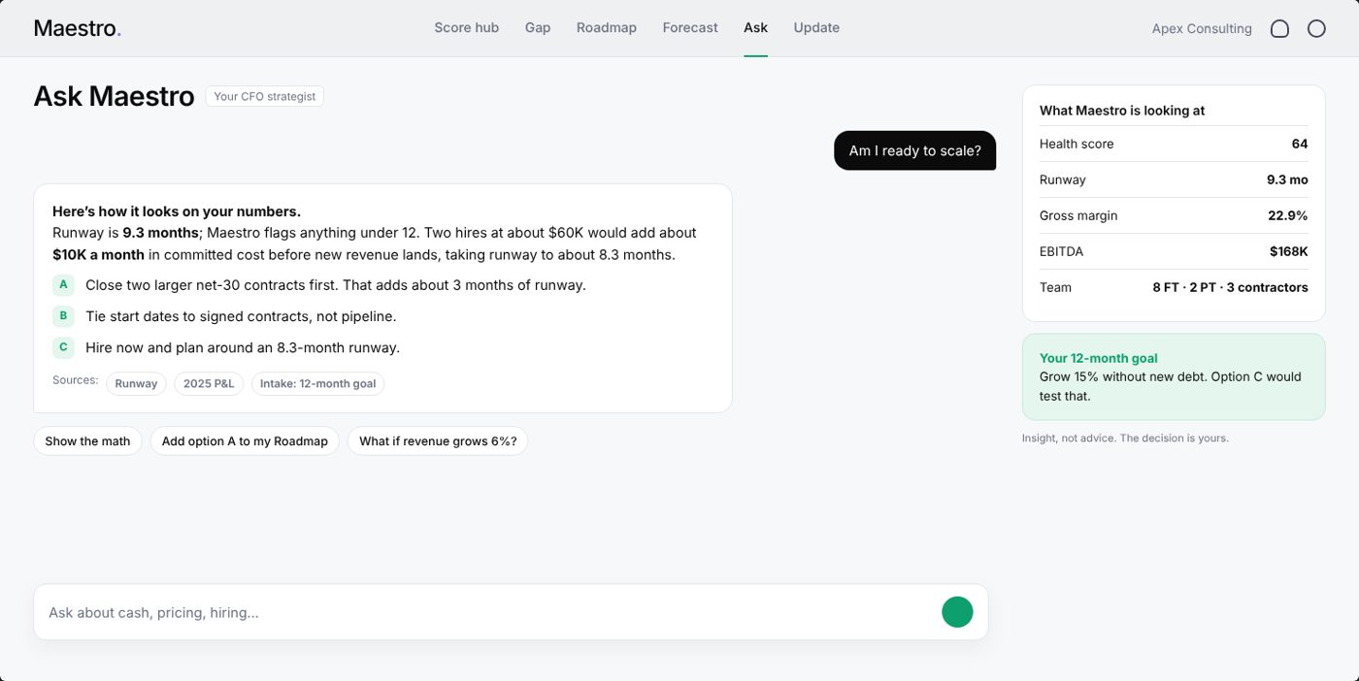Screen dimensions: 1359x681
Task: Click Here's how it looks on your numbers
Action: point(177,211)
